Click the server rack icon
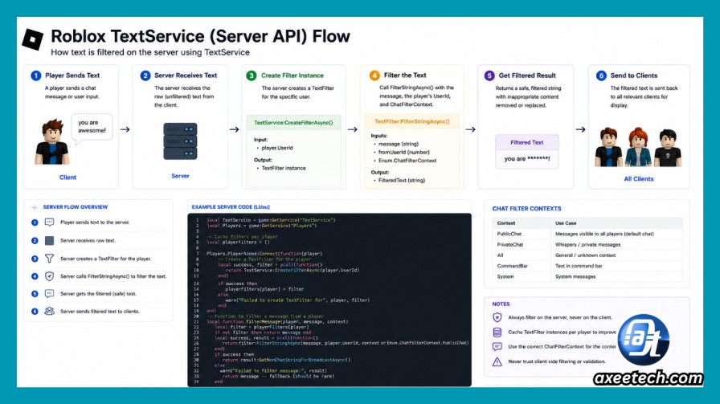Image resolution: width=720 pixels, height=404 pixels. click(180, 141)
